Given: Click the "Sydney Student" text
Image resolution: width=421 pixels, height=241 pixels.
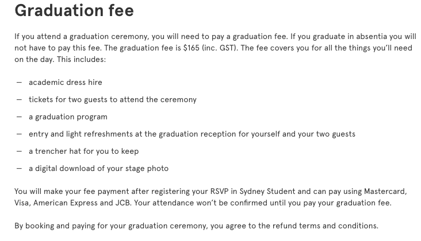Looking at the screenshot, I should coord(267,192).
